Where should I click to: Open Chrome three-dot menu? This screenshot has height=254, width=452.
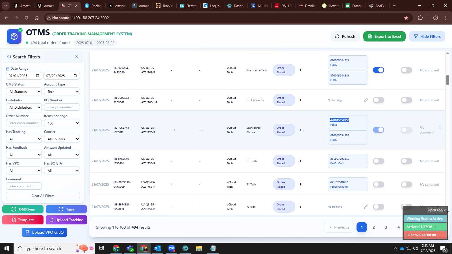pyautogui.click(x=446, y=18)
